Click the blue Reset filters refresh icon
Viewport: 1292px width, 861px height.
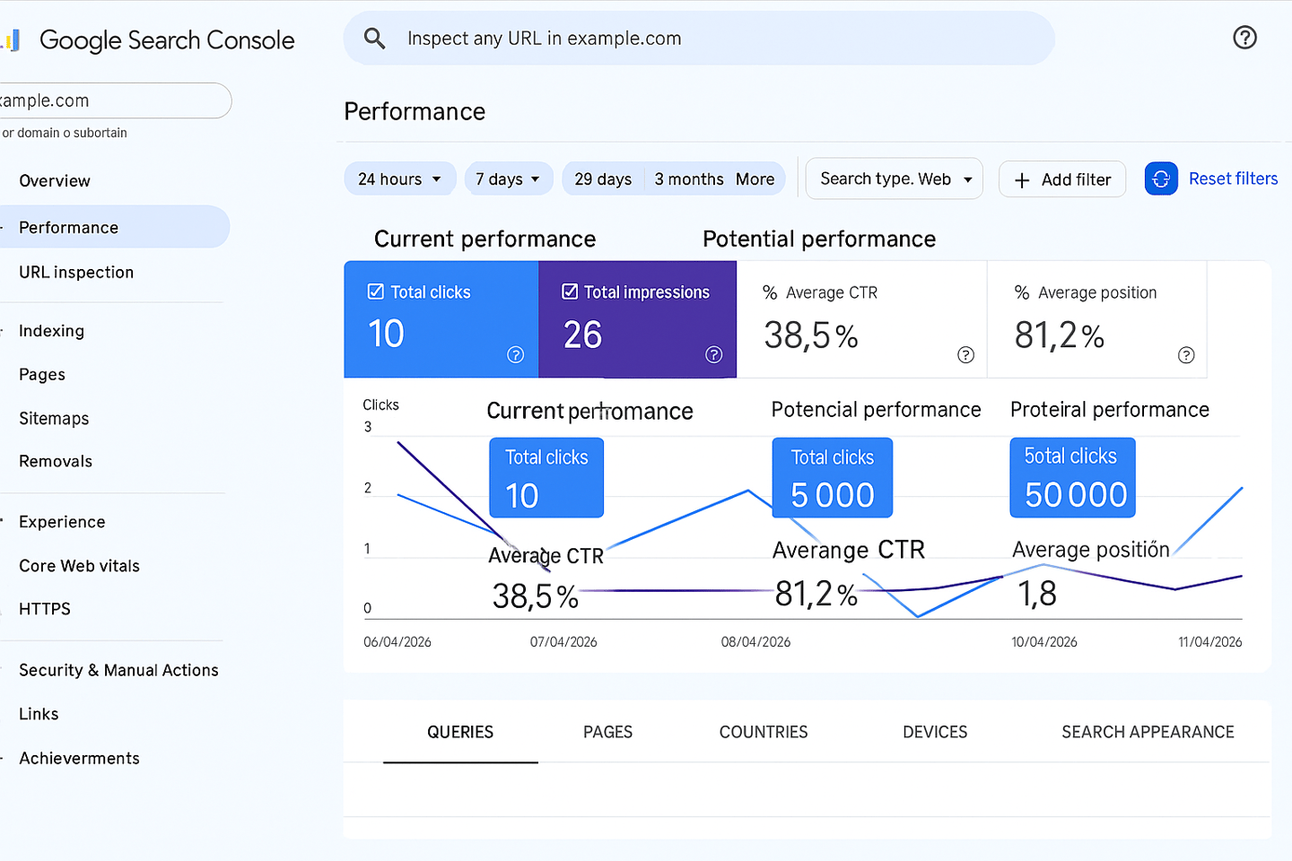(1161, 178)
